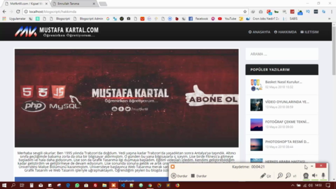This screenshot has height=189, width=336.
Task: Reload the page with the refresh icon
Action: tap(18, 12)
